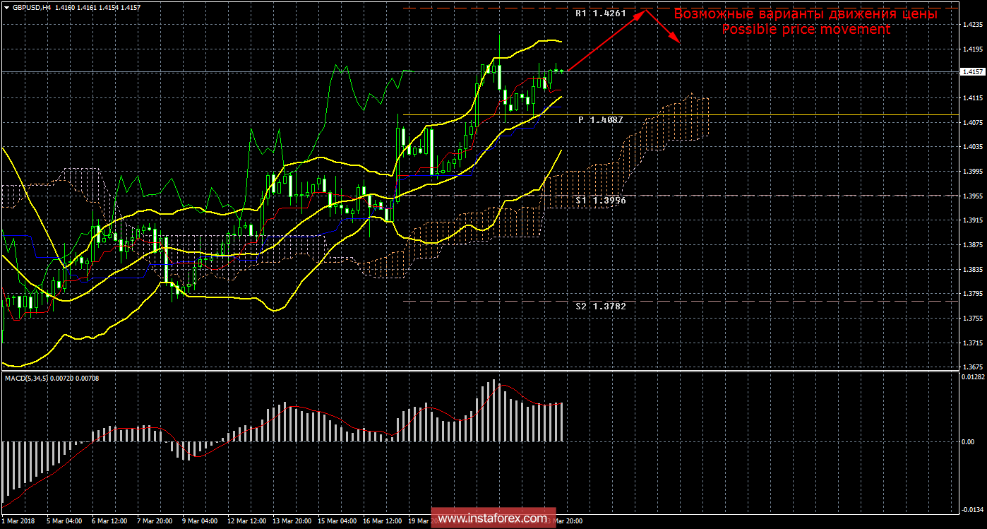
Task: Click the current price tag 1.4157
Action: tap(972, 71)
